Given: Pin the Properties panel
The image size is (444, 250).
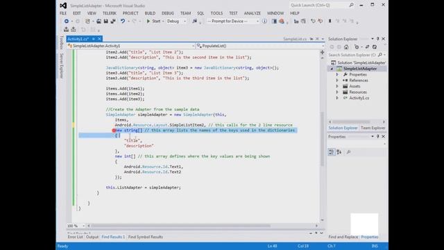Looking at the screenshot, I should tap(377, 137).
